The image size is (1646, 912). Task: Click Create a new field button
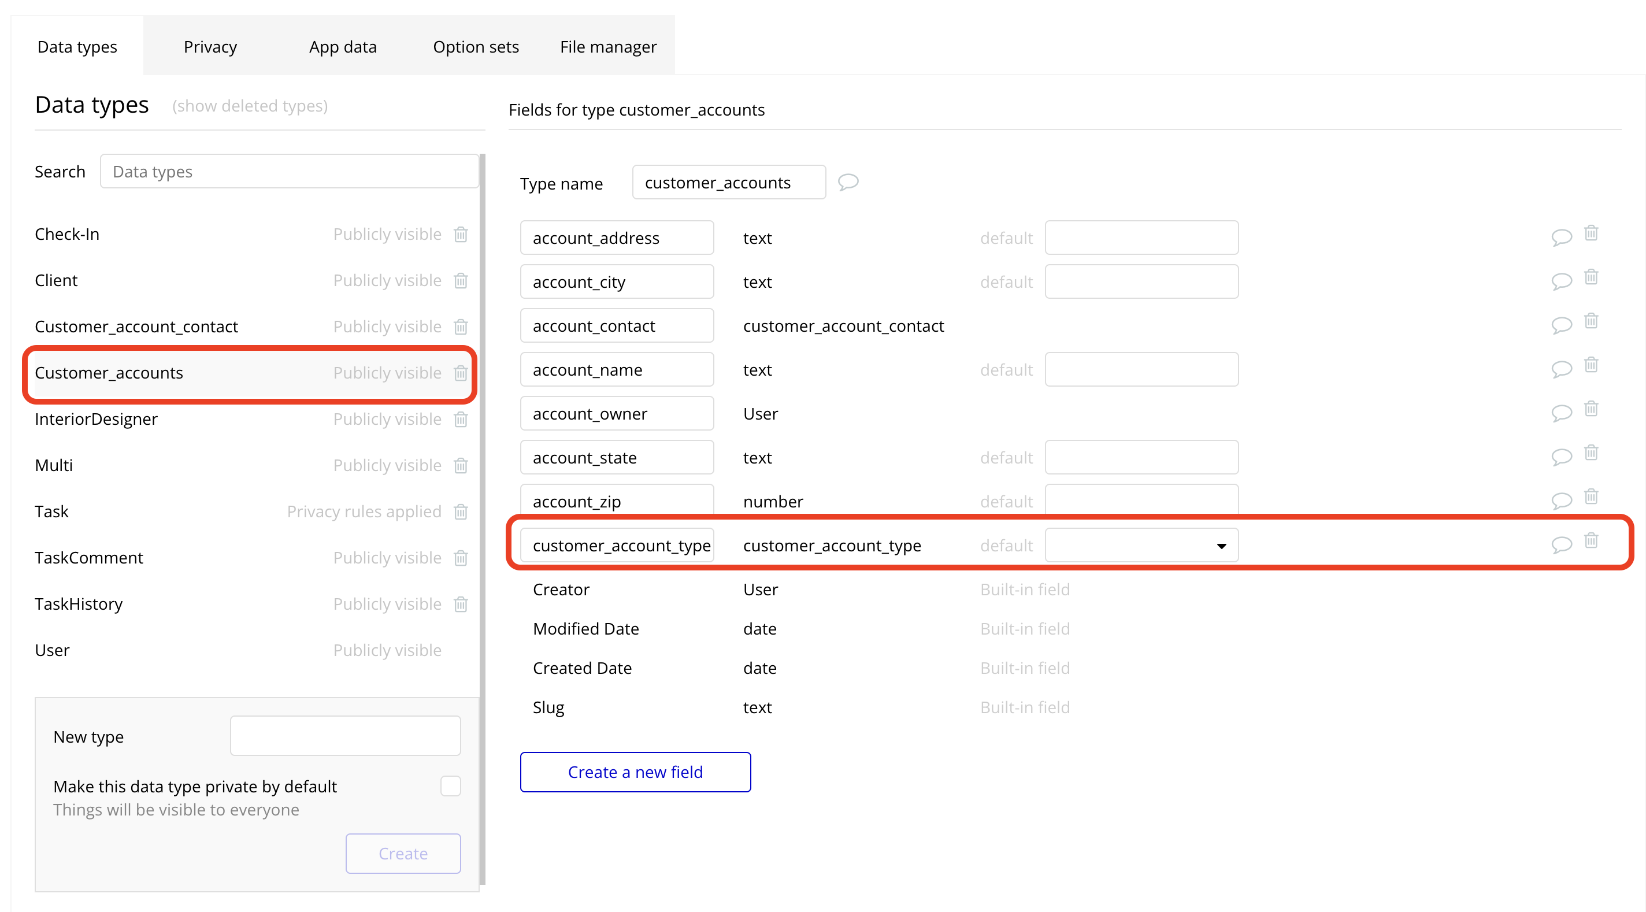coord(635,772)
